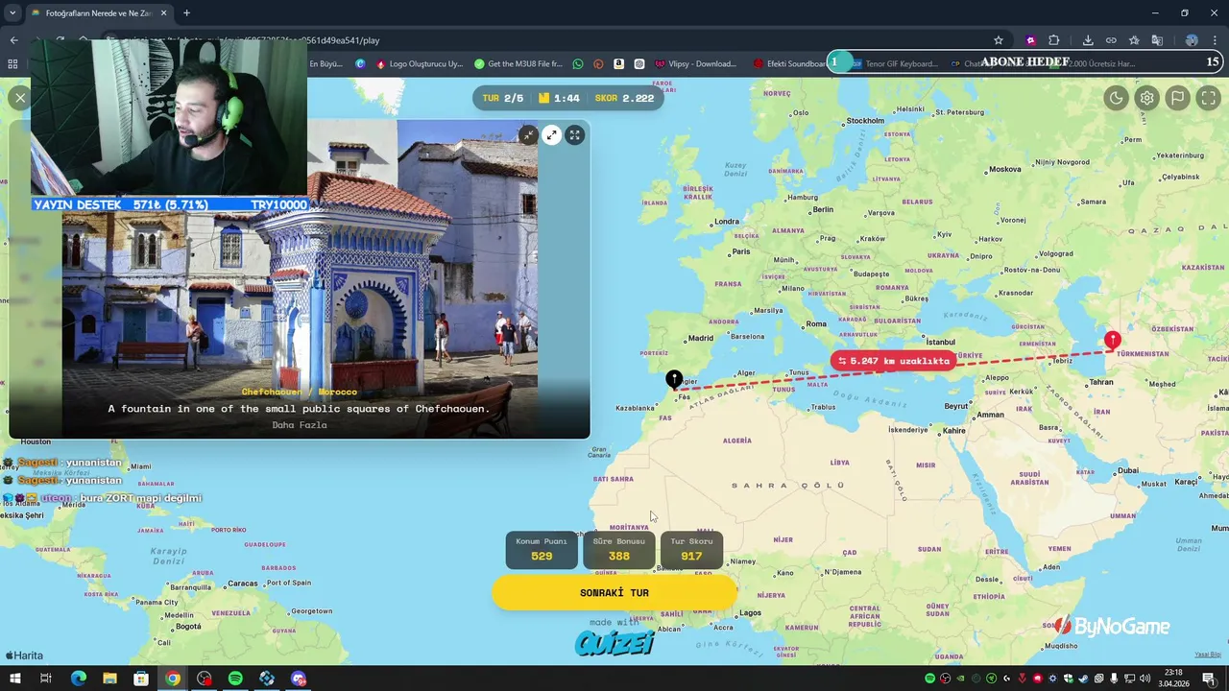Open the Amazon bookmark icon
Image resolution: width=1229 pixels, height=691 pixels.
click(618, 64)
